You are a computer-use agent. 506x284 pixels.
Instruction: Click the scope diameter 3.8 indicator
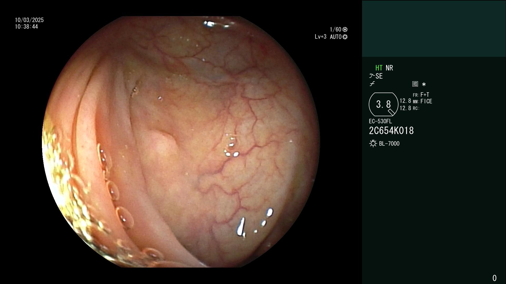pyautogui.click(x=383, y=104)
